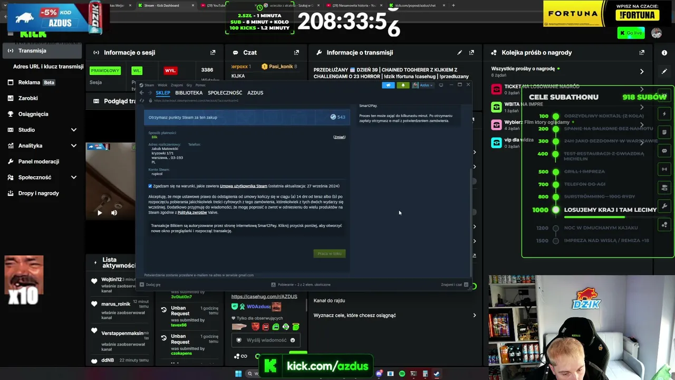Focus the Wyślij wiadomość chat input

tap(266, 340)
